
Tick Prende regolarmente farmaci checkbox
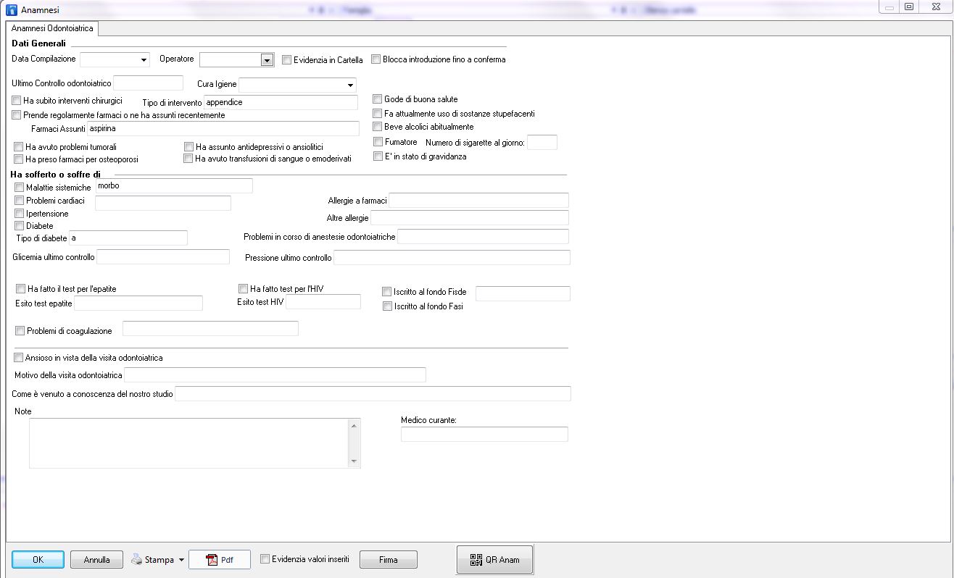click(17, 114)
